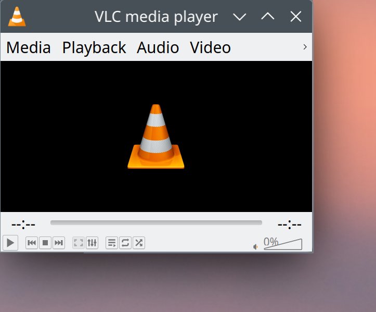Skip to the previous media track
Image resolution: width=376 pixels, height=312 pixels.
pyautogui.click(x=32, y=243)
